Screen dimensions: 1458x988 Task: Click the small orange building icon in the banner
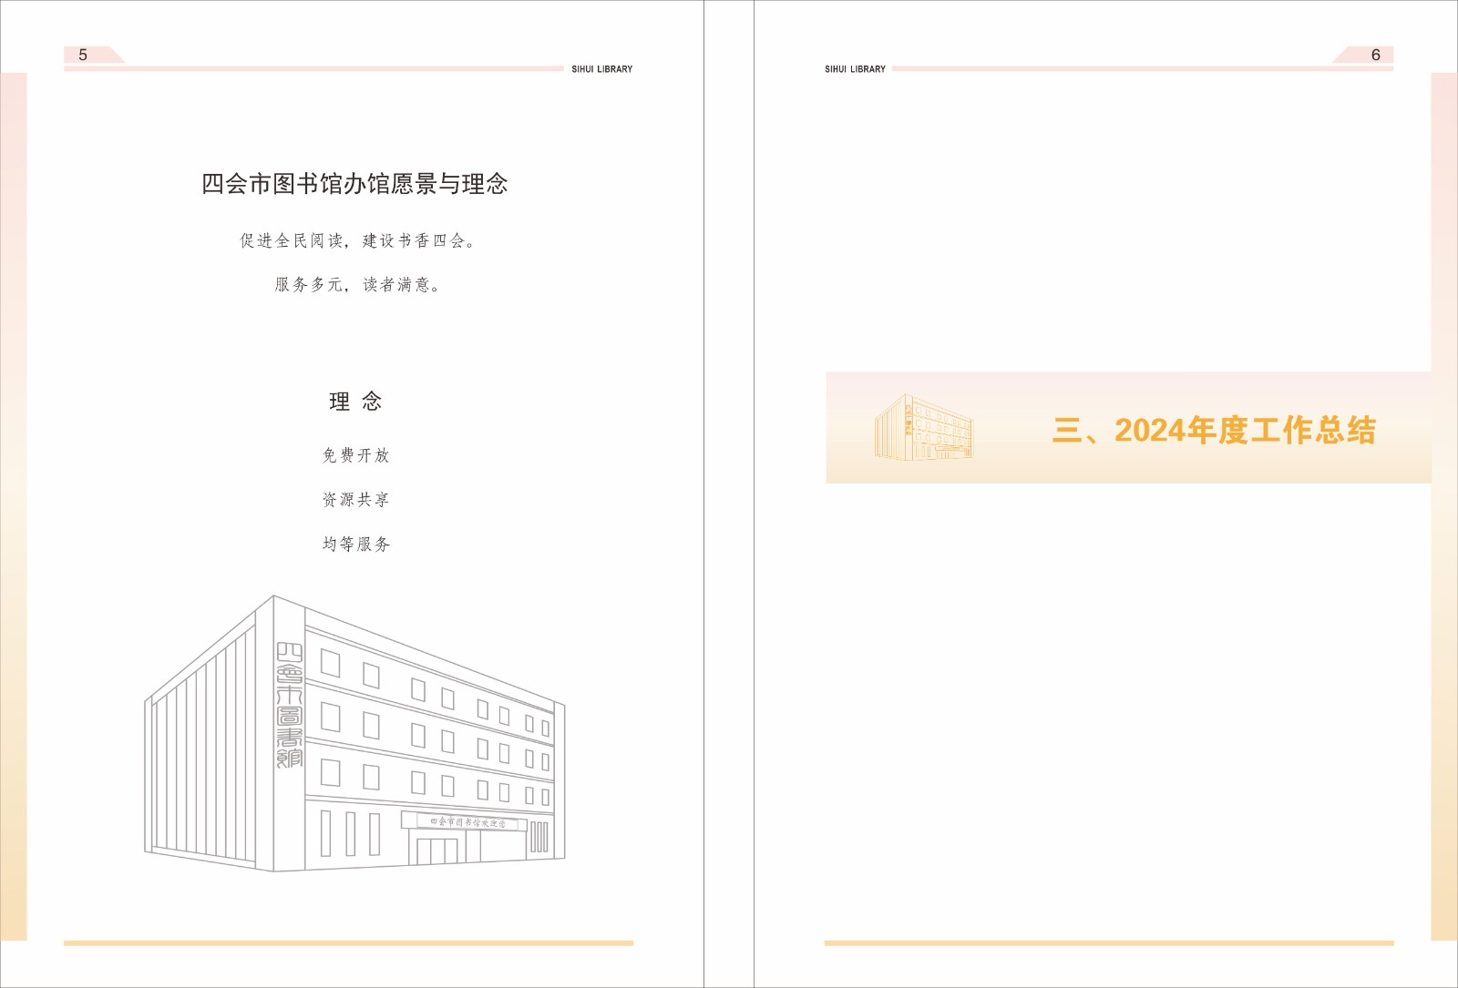coord(923,427)
